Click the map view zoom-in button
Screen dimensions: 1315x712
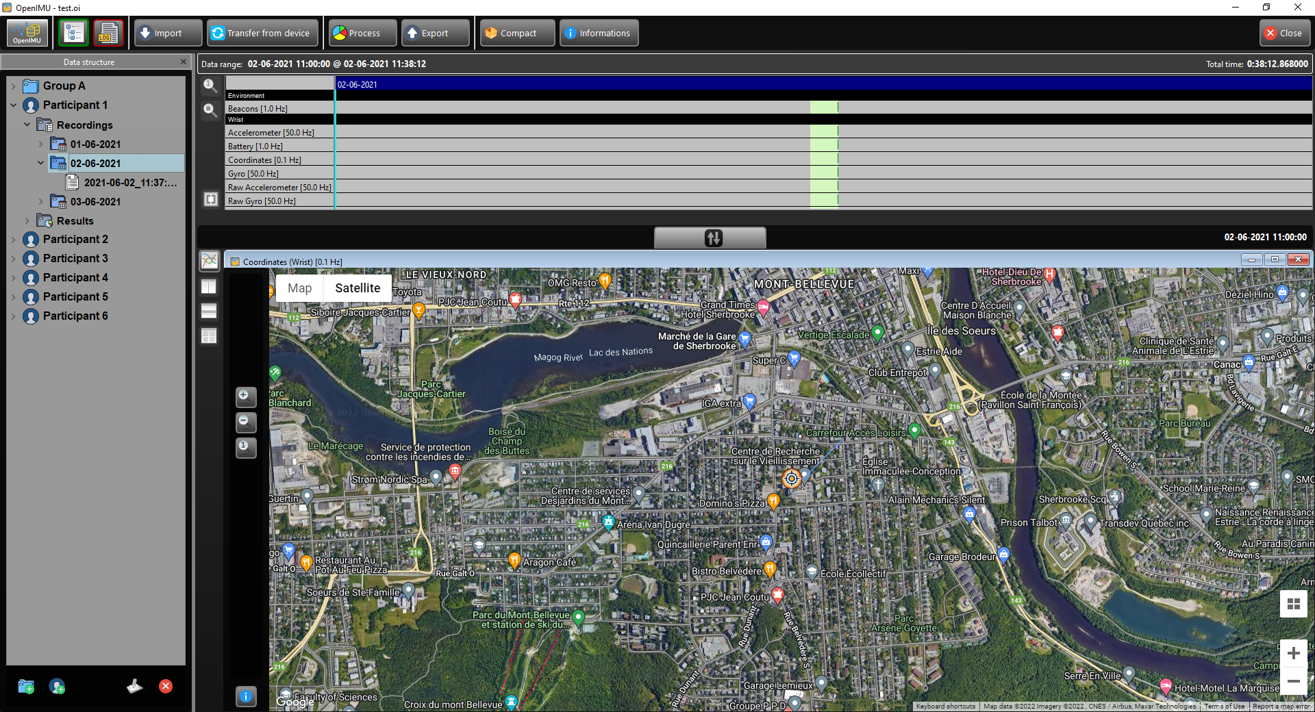[x=246, y=396]
